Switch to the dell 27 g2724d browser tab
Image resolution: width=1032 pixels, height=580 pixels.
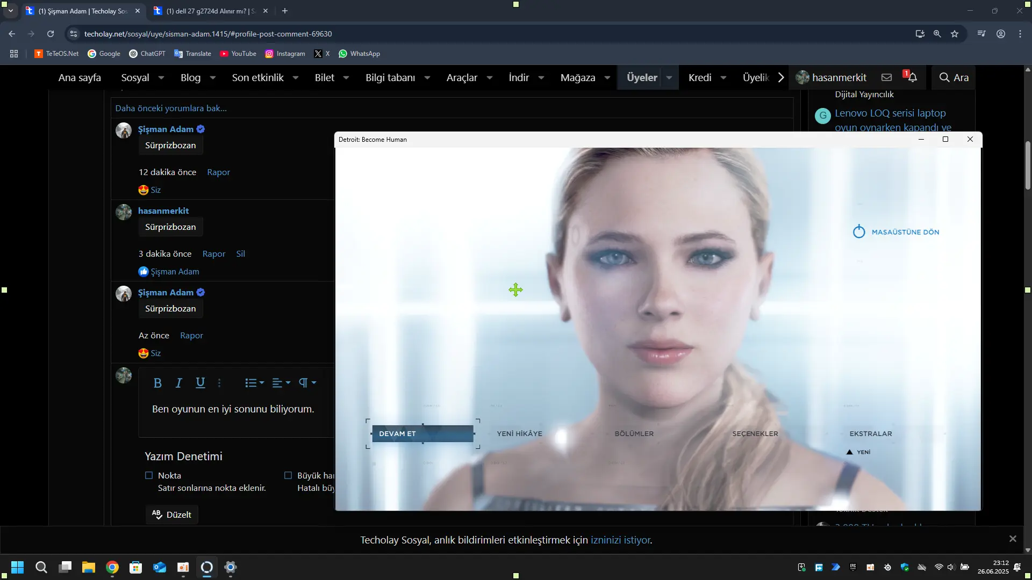211,11
